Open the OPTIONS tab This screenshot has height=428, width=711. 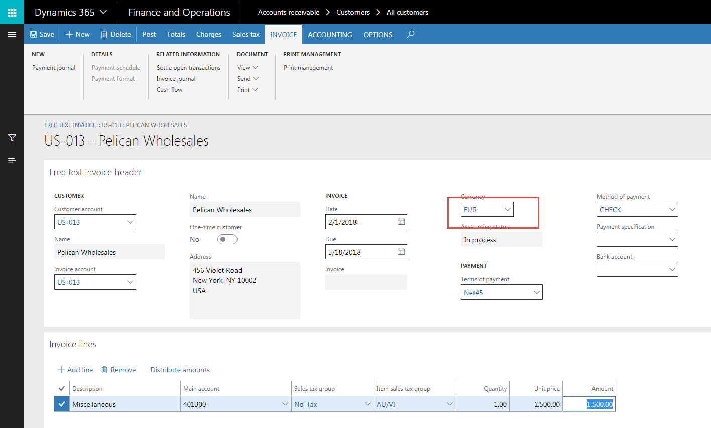[378, 35]
